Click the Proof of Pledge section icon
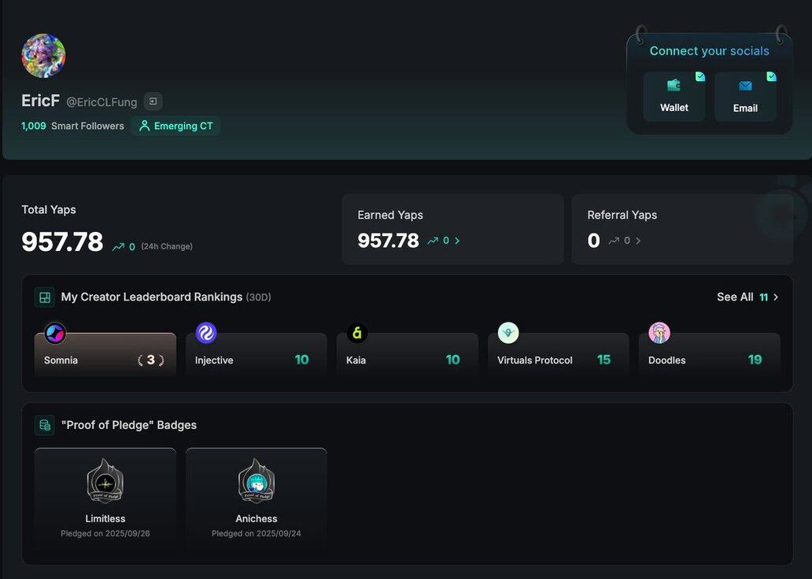Image resolution: width=812 pixels, height=579 pixels. pyautogui.click(x=45, y=425)
